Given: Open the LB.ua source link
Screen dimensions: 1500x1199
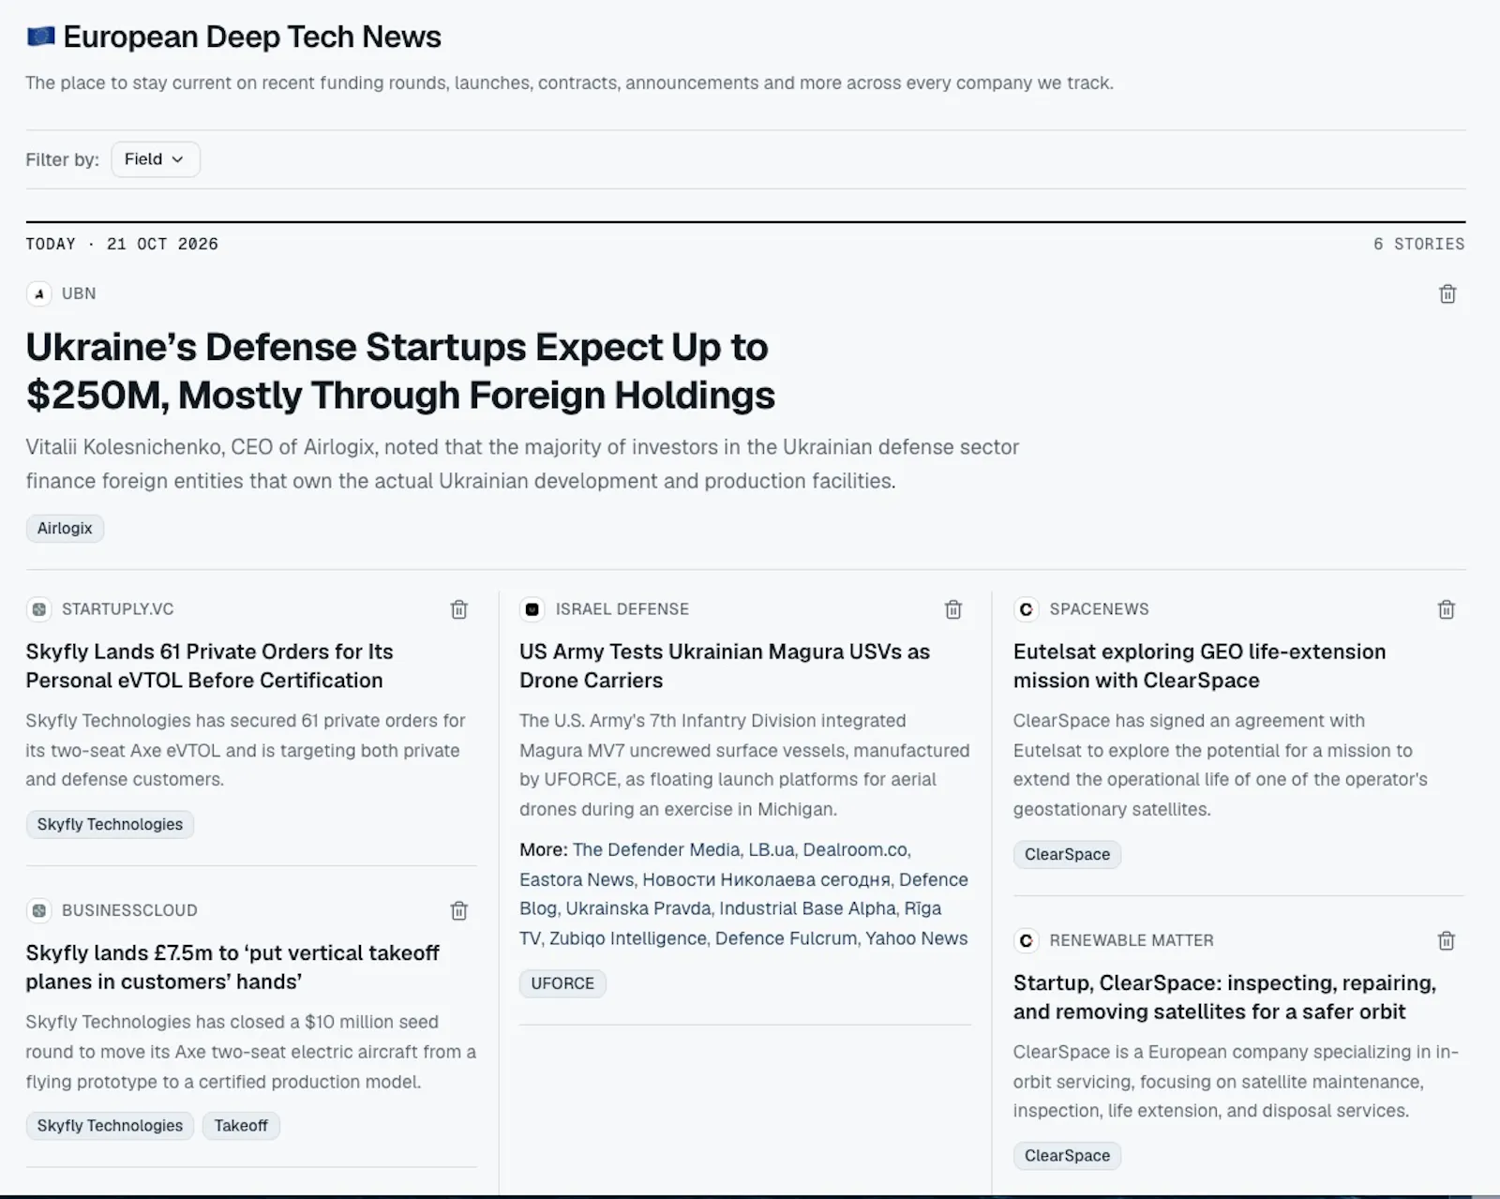Looking at the screenshot, I should click(x=771, y=849).
